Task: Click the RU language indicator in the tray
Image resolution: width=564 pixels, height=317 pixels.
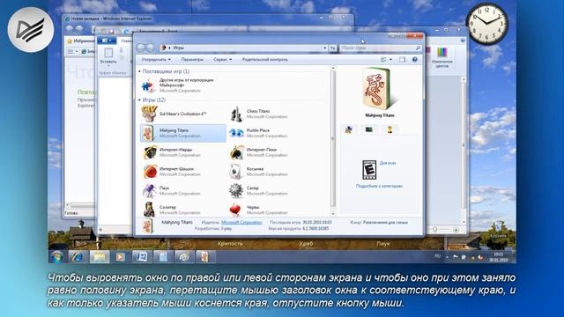Action: pyautogui.click(x=437, y=256)
